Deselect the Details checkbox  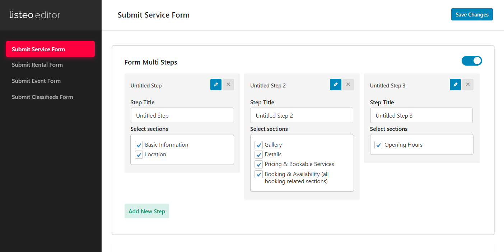(258, 155)
